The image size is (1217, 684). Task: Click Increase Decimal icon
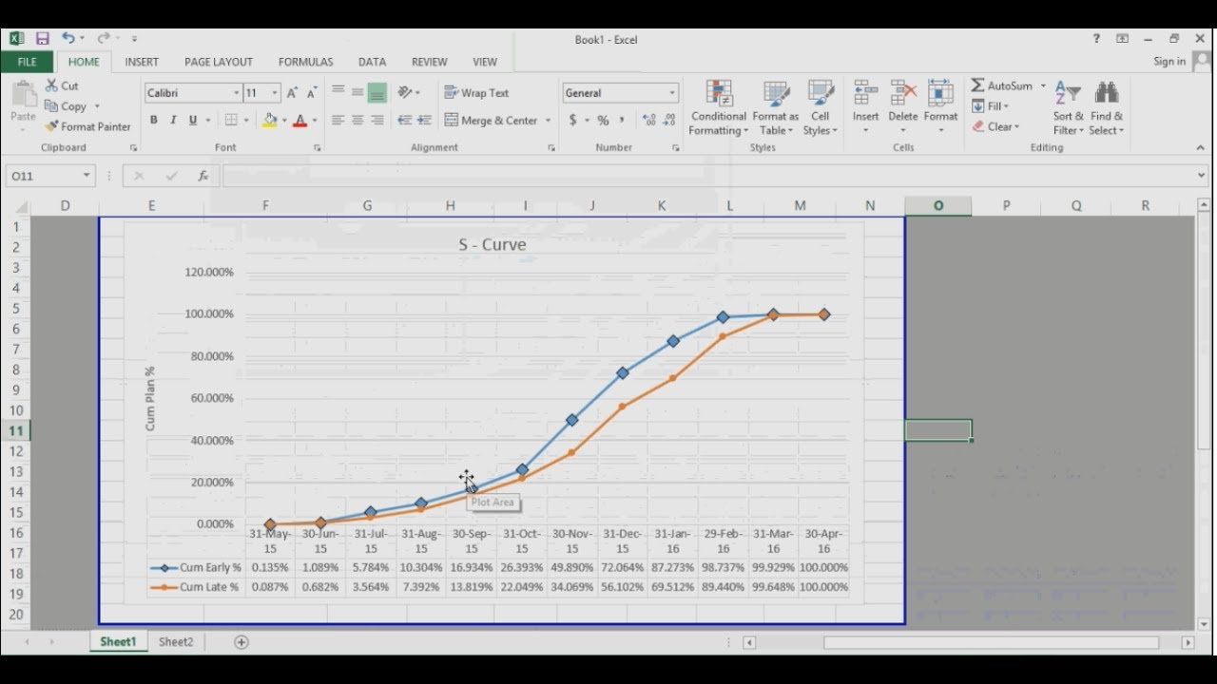649,121
